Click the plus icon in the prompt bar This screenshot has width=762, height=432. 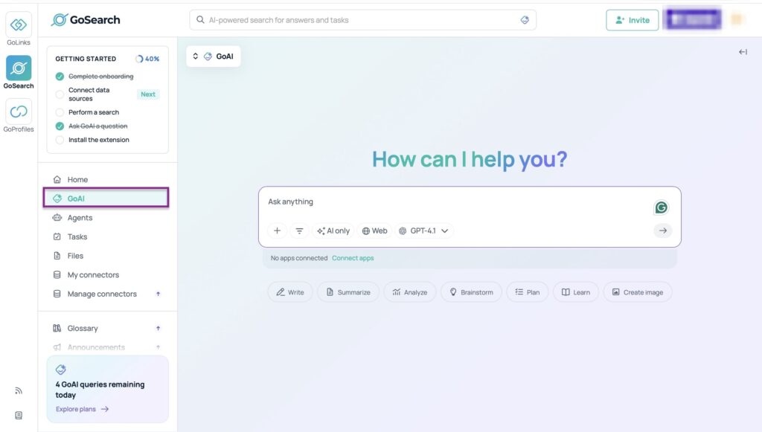277,230
